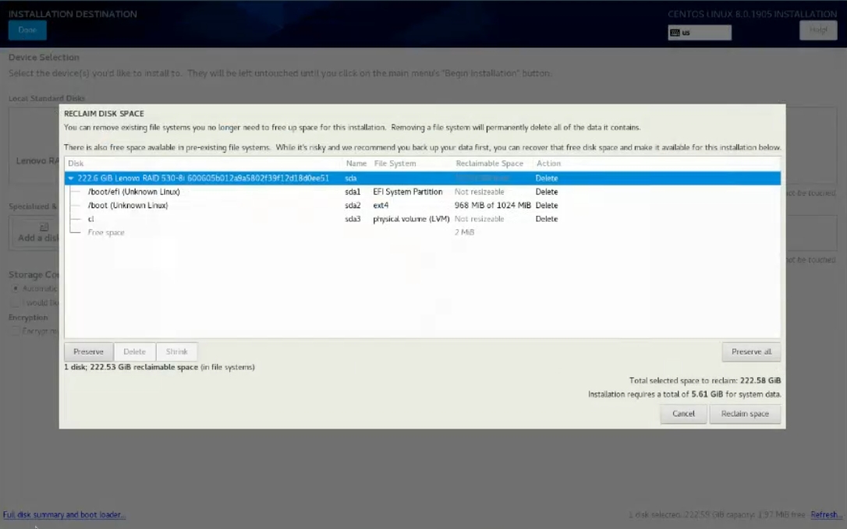Cancel the Reclaim Disk Space dialog
This screenshot has width=847, height=529.
[x=683, y=414]
